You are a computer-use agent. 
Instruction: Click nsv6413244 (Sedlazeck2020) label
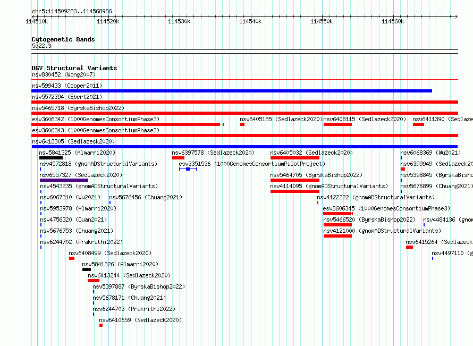(x=129, y=275)
